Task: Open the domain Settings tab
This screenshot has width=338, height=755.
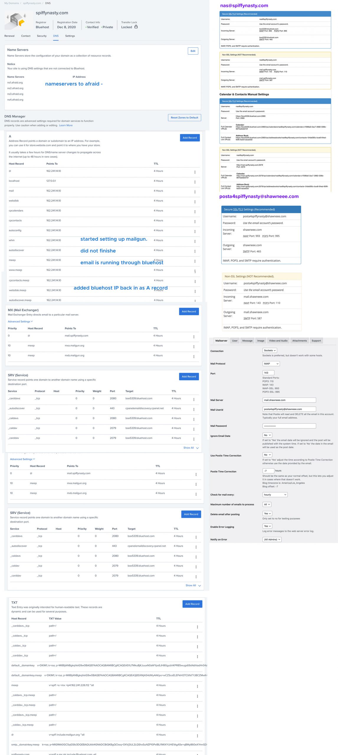Action: (70, 36)
